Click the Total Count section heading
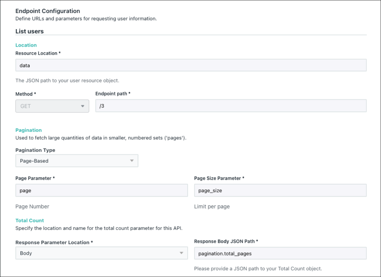This screenshot has height=277, width=381. pos(30,220)
